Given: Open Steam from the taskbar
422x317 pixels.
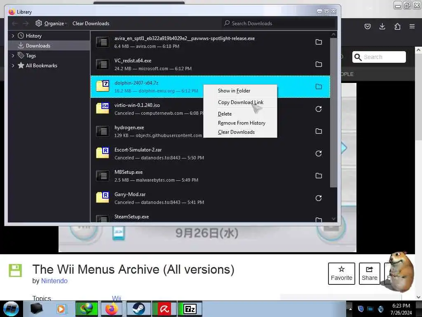Looking at the screenshot, I should click(139, 309).
